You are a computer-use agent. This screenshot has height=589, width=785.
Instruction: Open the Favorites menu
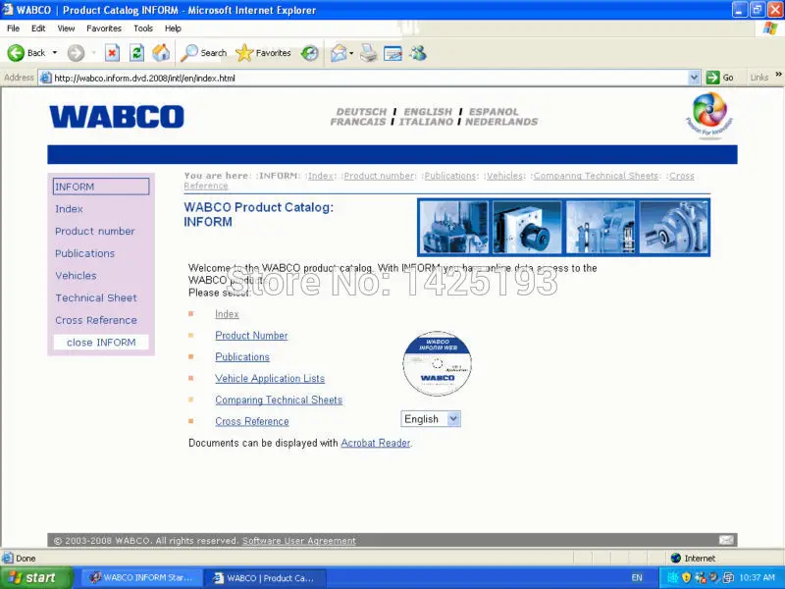[104, 28]
